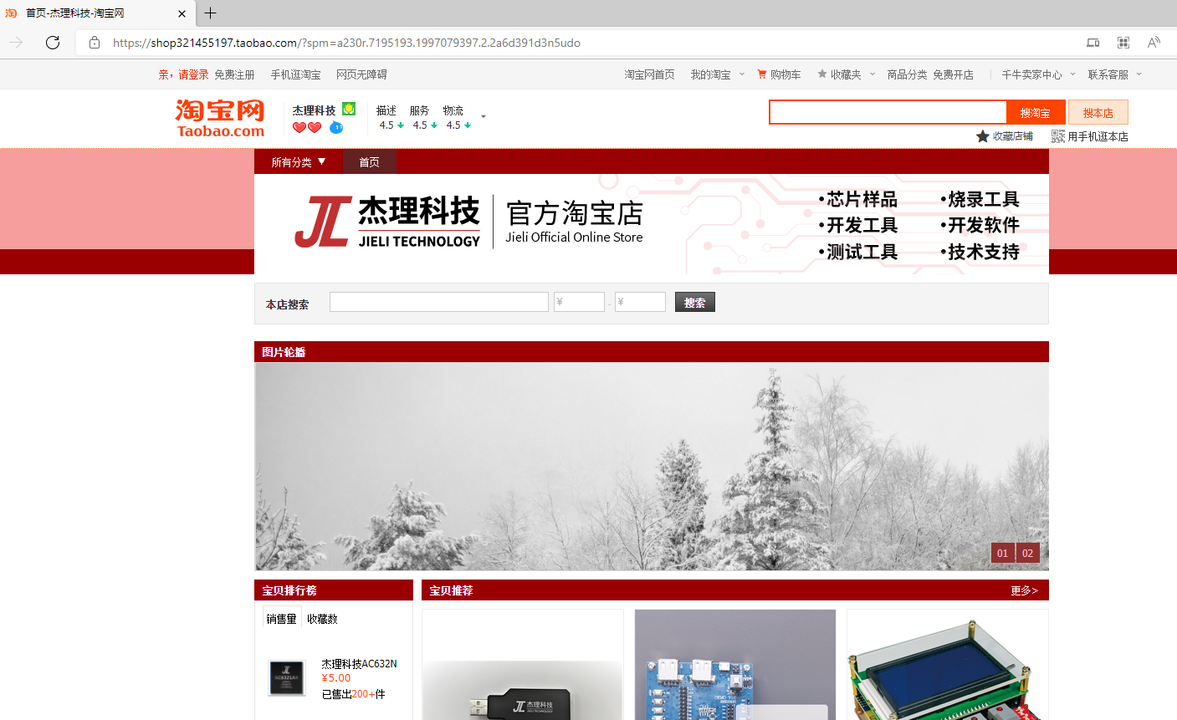1177x720 pixels.
Task: Switch to the 销售量 ranking tab
Action: (x=282, y=619)
